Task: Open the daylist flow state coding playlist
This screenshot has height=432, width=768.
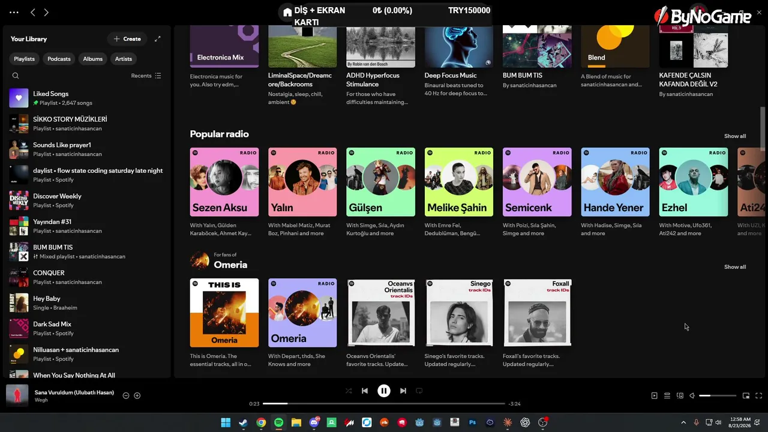Action: point(86,175)
